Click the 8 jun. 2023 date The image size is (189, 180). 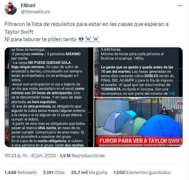click(x=43, y=155)
